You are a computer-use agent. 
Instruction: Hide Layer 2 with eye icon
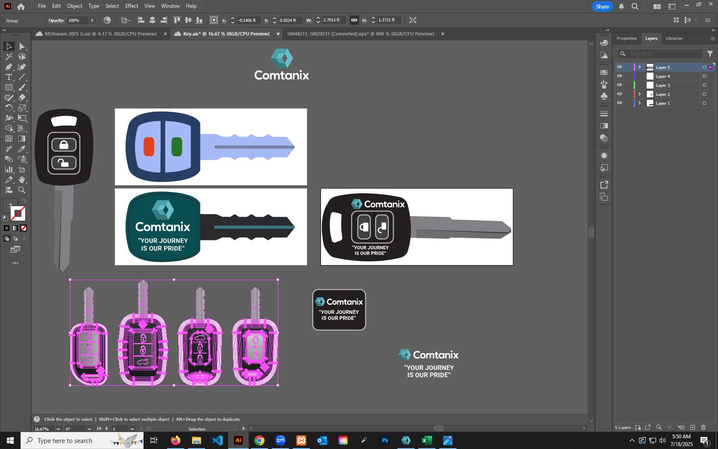coord(619,94)
